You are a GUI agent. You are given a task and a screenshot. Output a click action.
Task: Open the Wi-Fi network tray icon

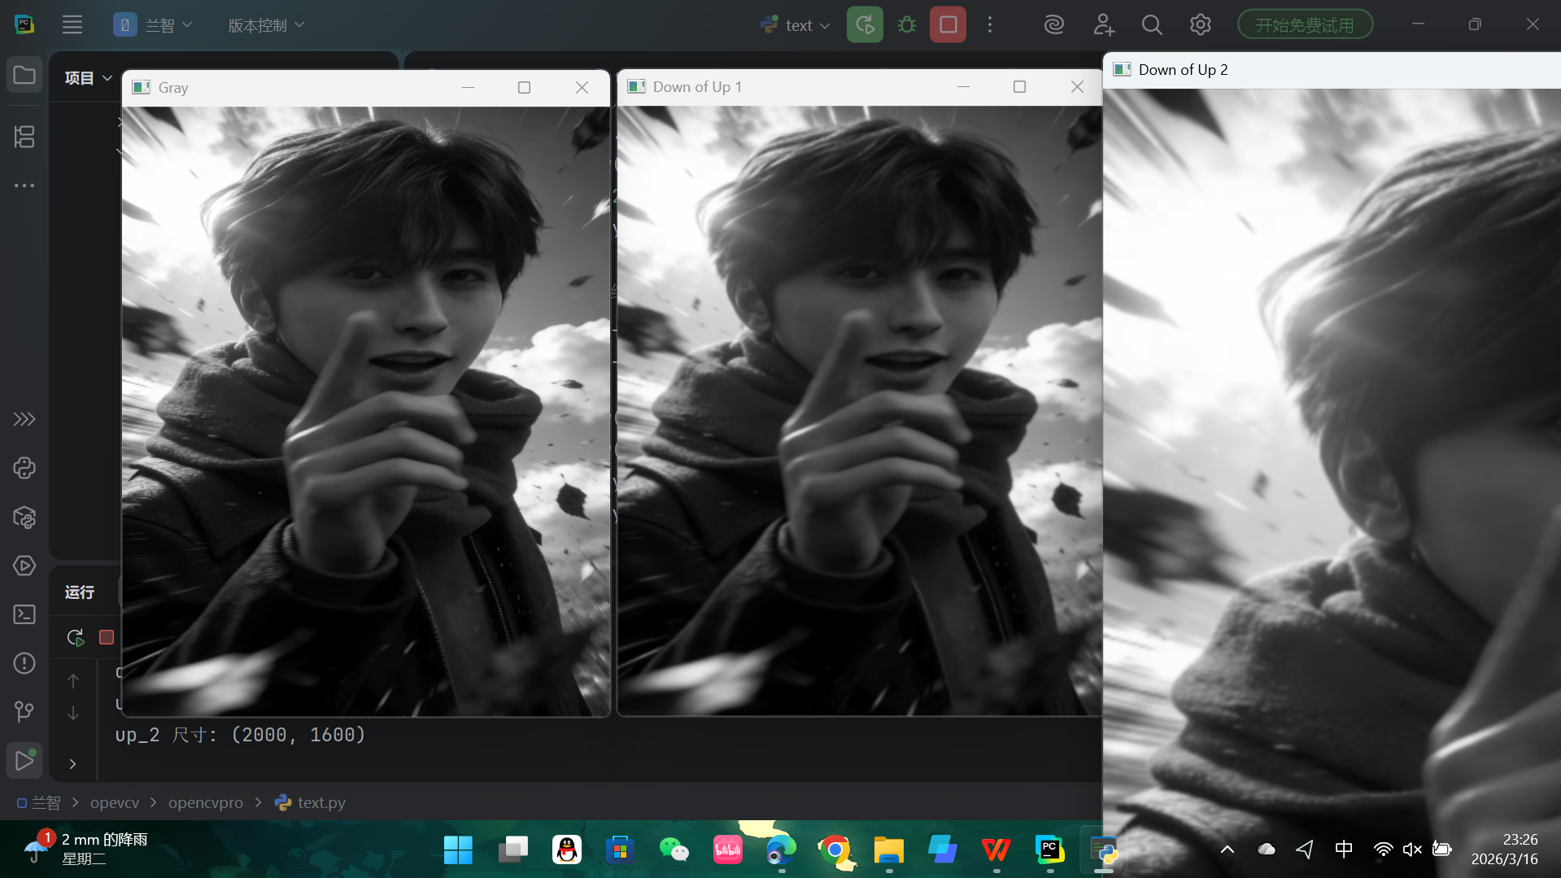1383,850
